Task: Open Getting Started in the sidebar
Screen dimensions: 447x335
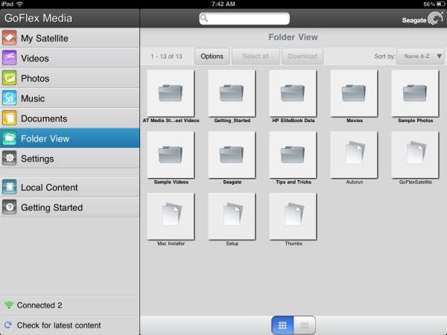Action: click(x=70, y=208)
